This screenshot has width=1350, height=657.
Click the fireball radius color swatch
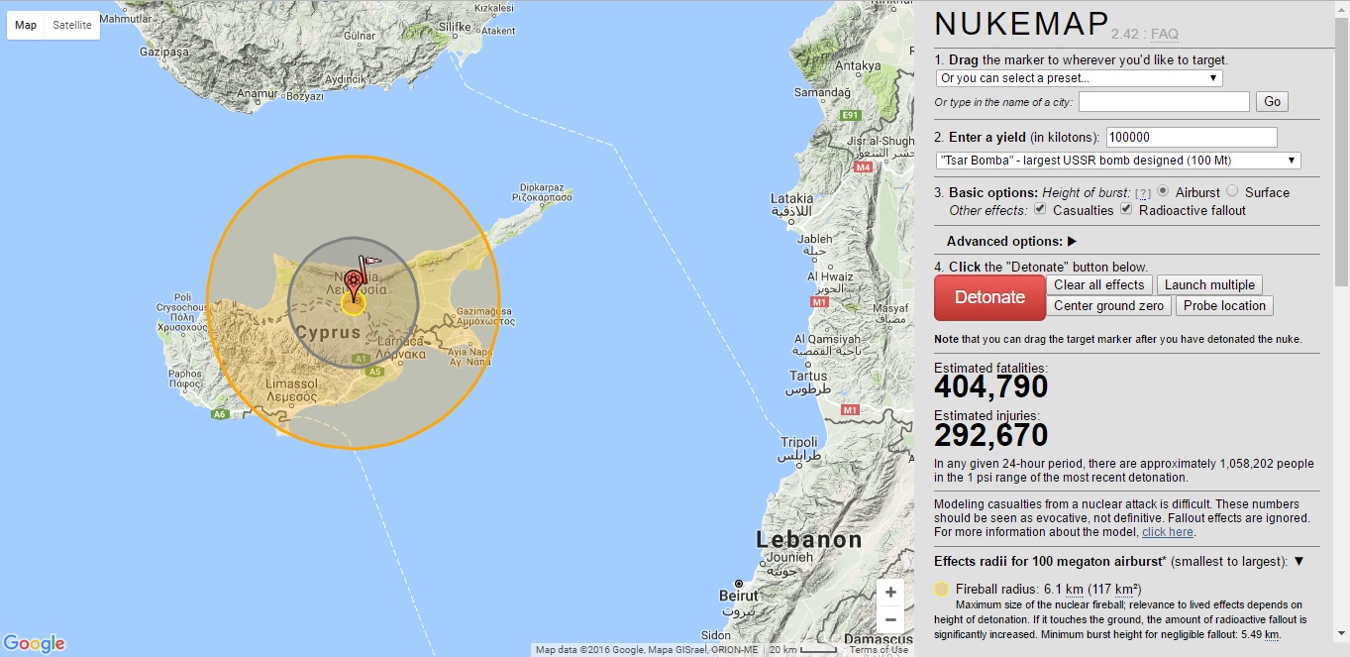click(941, 590)
